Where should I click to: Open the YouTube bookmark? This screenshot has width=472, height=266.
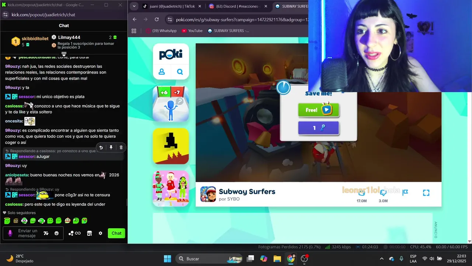point(192,31)
